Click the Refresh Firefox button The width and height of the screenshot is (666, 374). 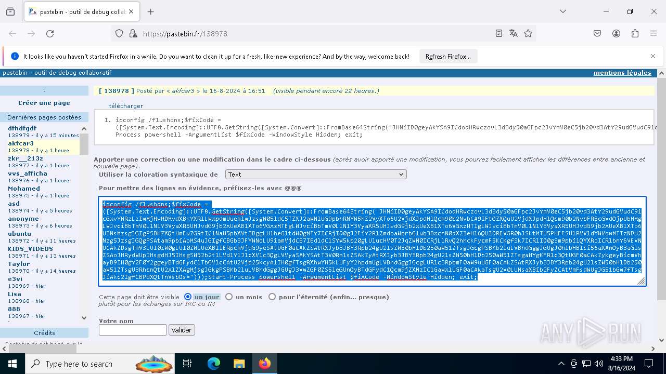(x=448, y=56)
